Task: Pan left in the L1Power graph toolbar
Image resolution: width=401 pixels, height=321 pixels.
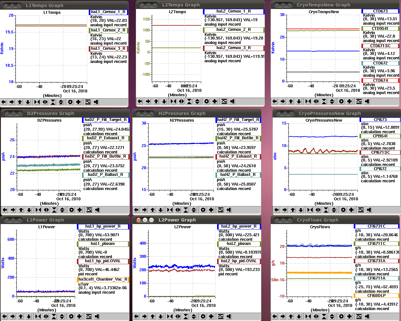Action: 5,317
